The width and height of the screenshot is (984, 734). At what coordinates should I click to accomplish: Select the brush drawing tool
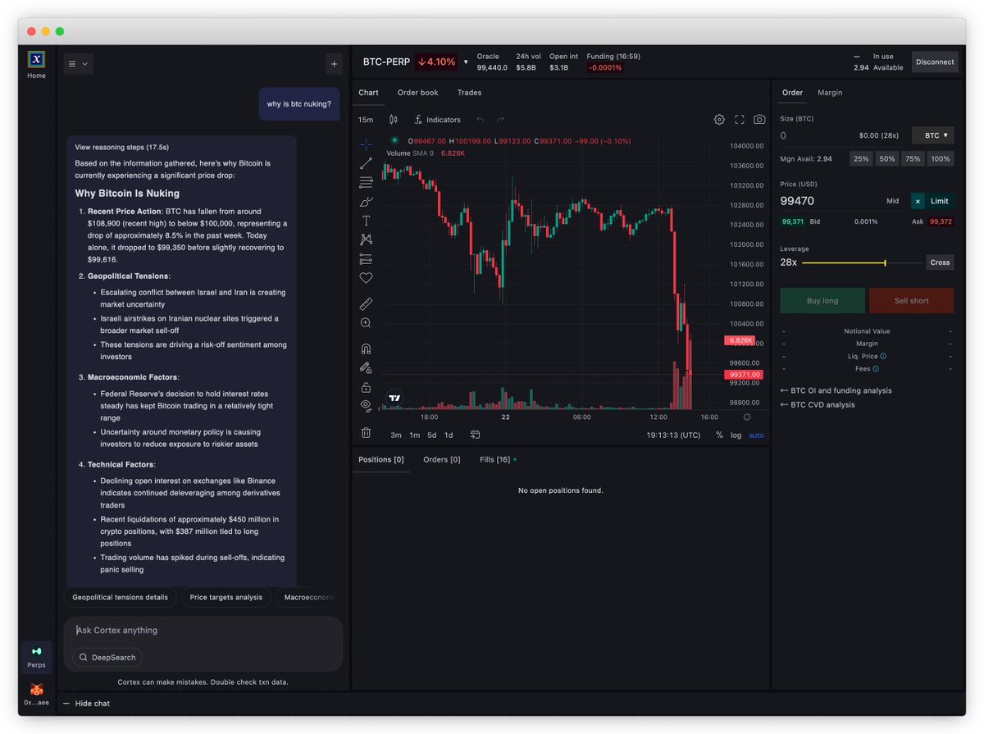pos(366,202)
